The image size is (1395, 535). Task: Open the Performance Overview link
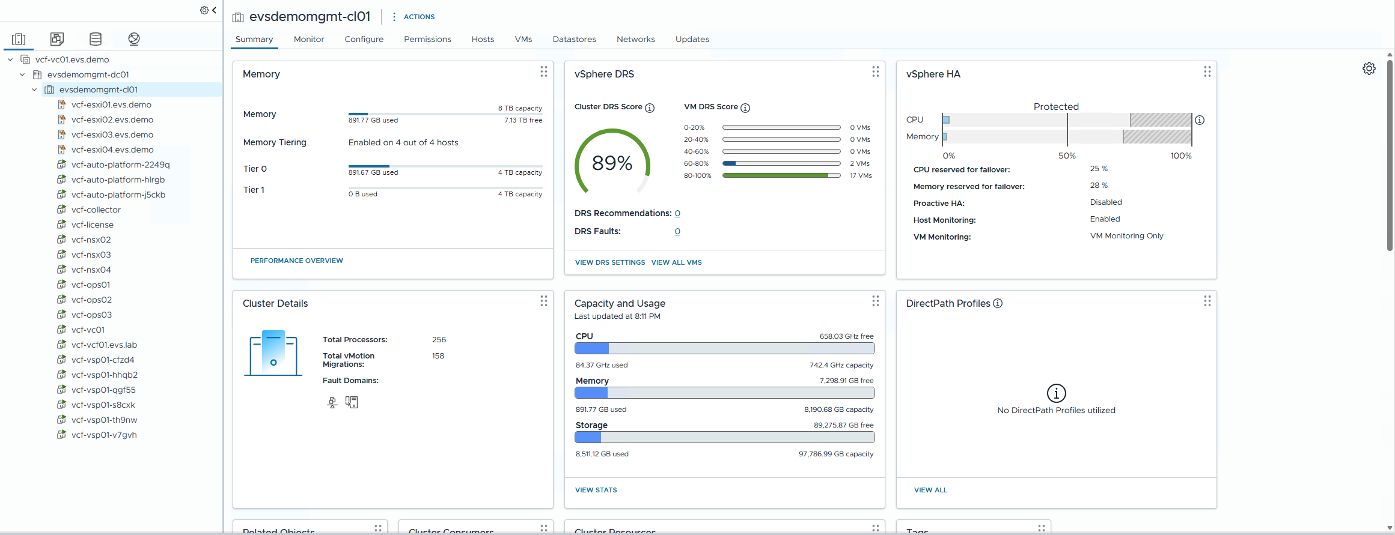coord(297,261)
